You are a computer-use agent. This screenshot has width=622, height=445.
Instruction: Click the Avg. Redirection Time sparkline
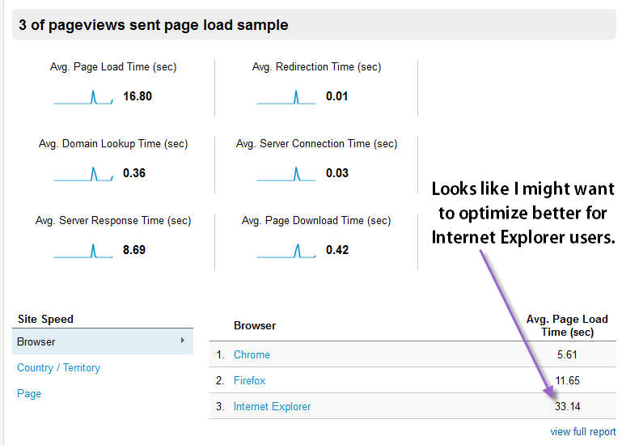[286, 97]
